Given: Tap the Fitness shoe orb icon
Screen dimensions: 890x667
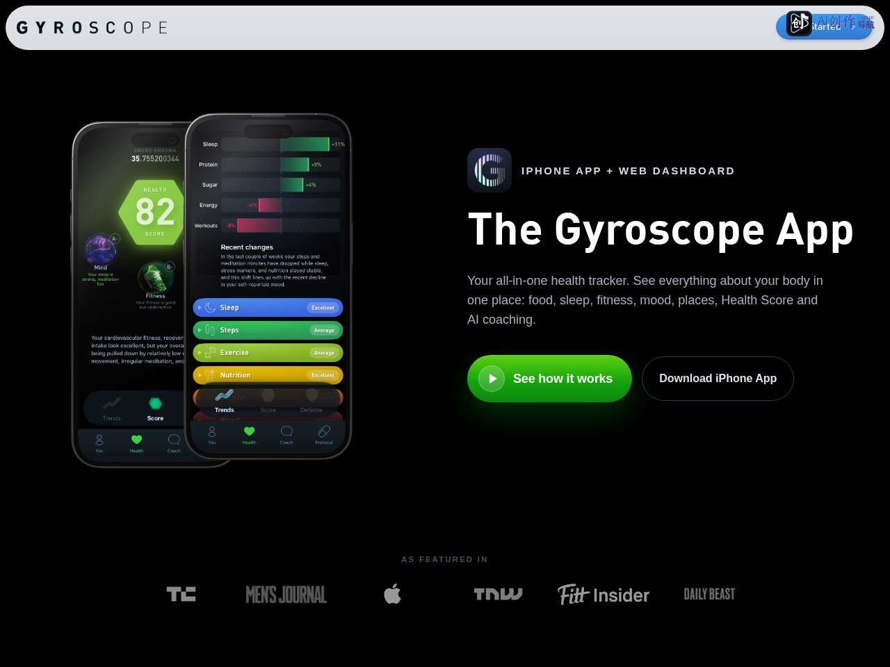Looking at the screenshot, I should pos(154,277).
